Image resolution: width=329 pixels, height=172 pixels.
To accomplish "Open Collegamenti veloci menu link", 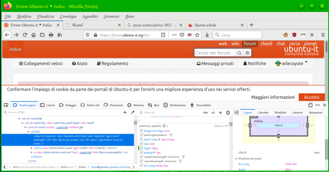I will pos(41,64).
